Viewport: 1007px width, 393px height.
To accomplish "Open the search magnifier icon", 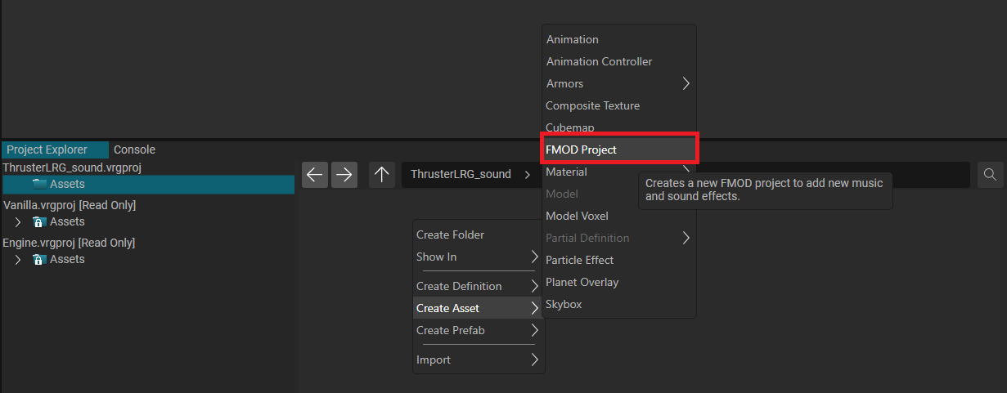I will pyautogui.click(x=990, y=175).
